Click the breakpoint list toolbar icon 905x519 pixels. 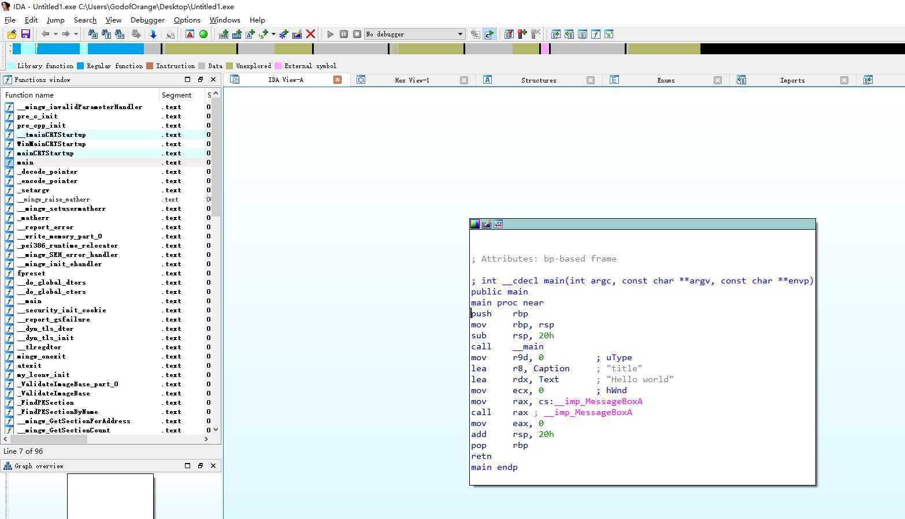pyautogui.click(x=509, y=34)
